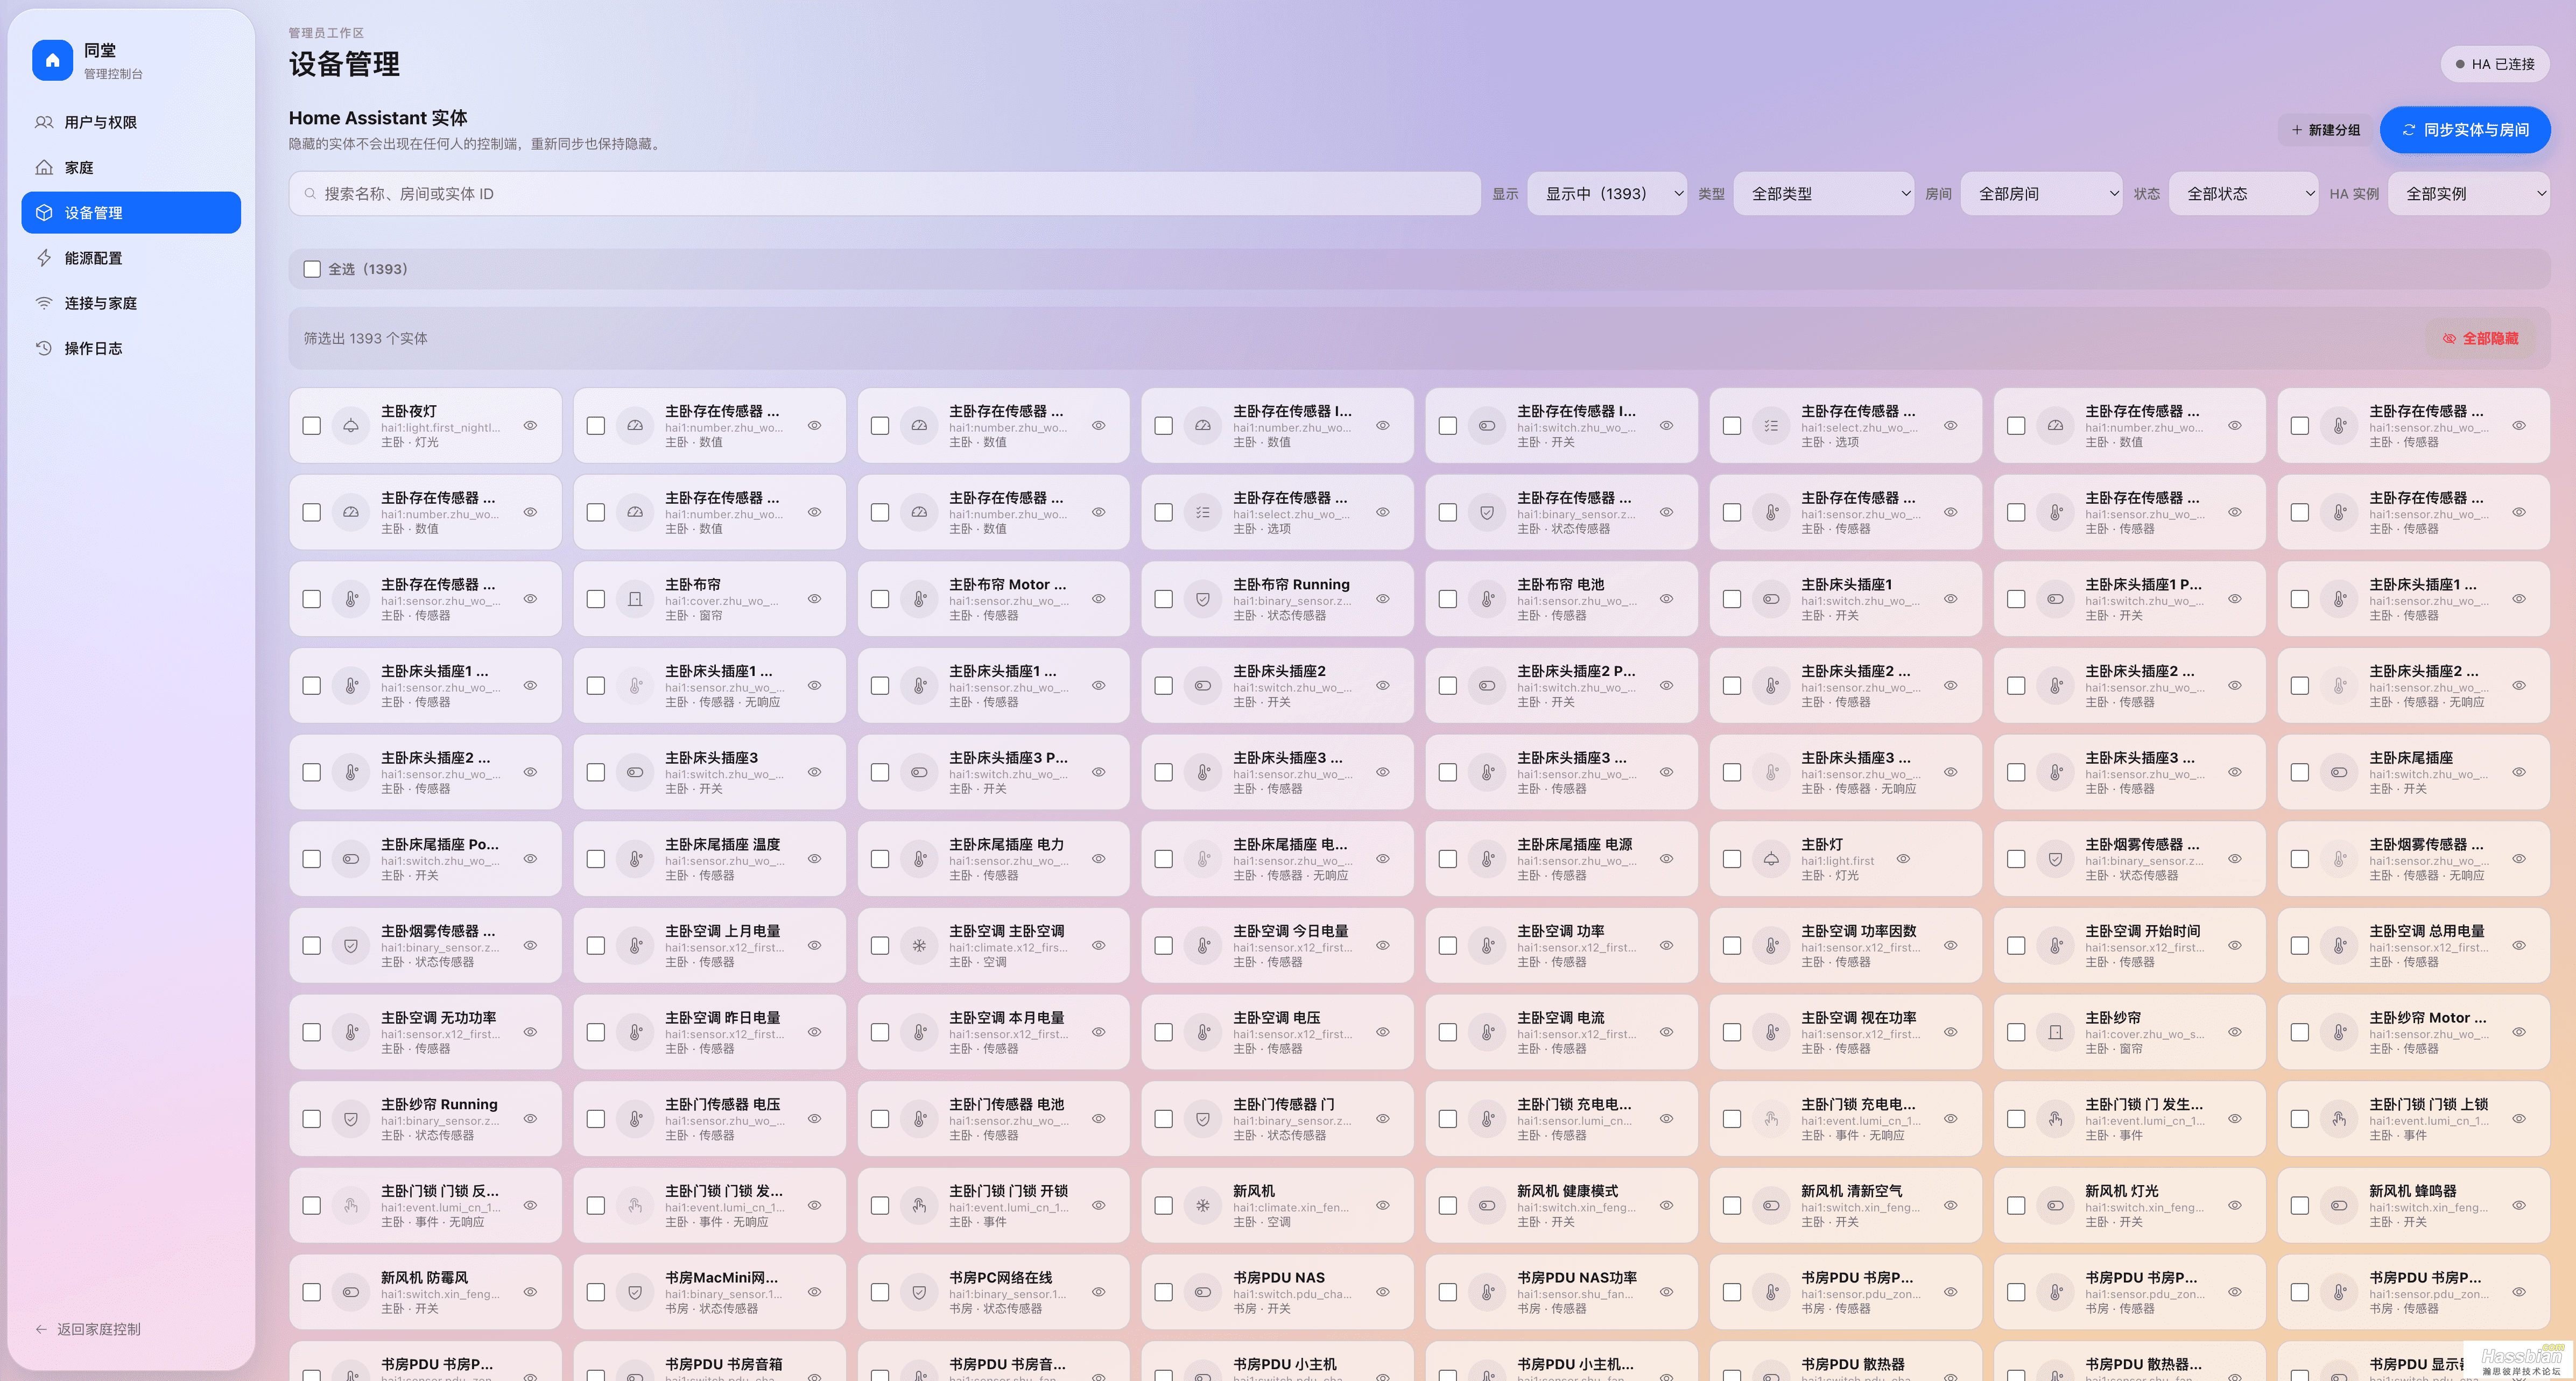Click the HA 已连接 status badge

[x=2495, y=64]
